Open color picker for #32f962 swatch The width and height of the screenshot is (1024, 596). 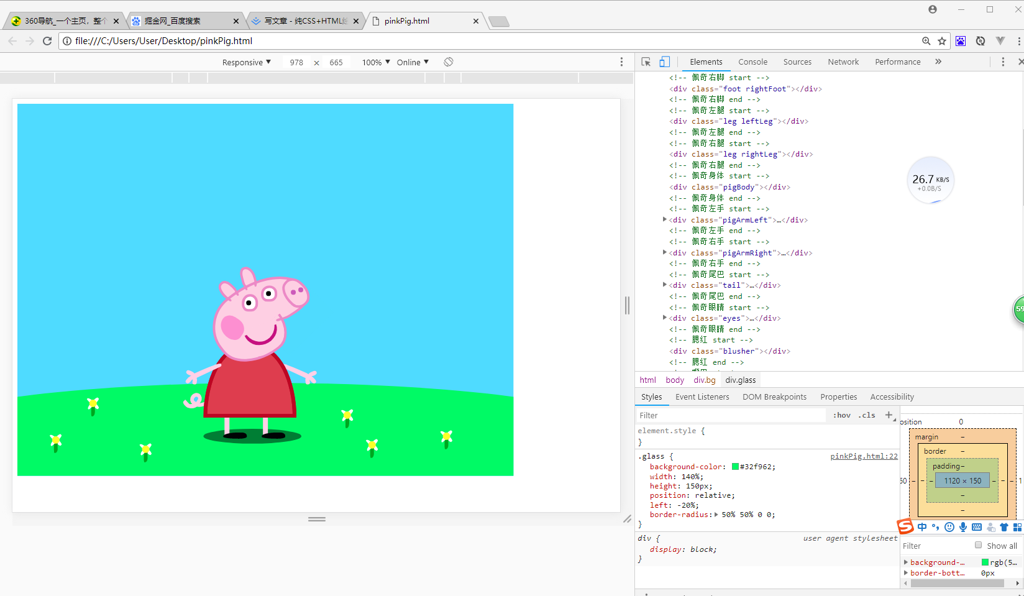coord(736,467)
